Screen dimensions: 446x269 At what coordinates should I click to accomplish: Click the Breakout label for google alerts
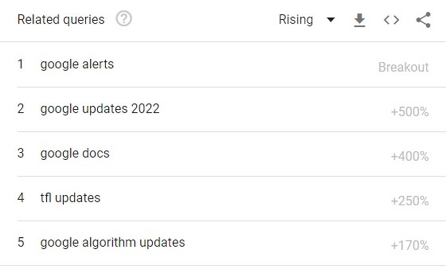click(x=404, y=67)
